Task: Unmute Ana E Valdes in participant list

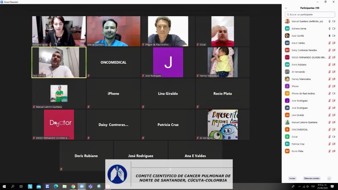Action: click(330, 43)
